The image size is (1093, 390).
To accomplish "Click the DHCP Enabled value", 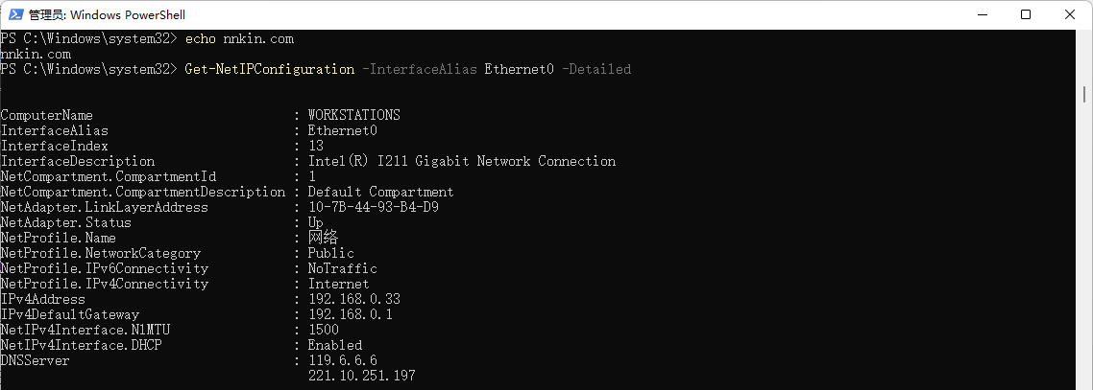I will 334,345.
